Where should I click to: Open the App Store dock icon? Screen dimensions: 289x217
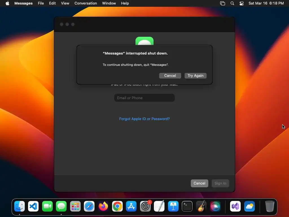(131, 206)
